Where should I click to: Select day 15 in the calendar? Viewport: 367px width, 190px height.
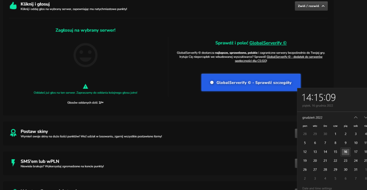point(335,152)
